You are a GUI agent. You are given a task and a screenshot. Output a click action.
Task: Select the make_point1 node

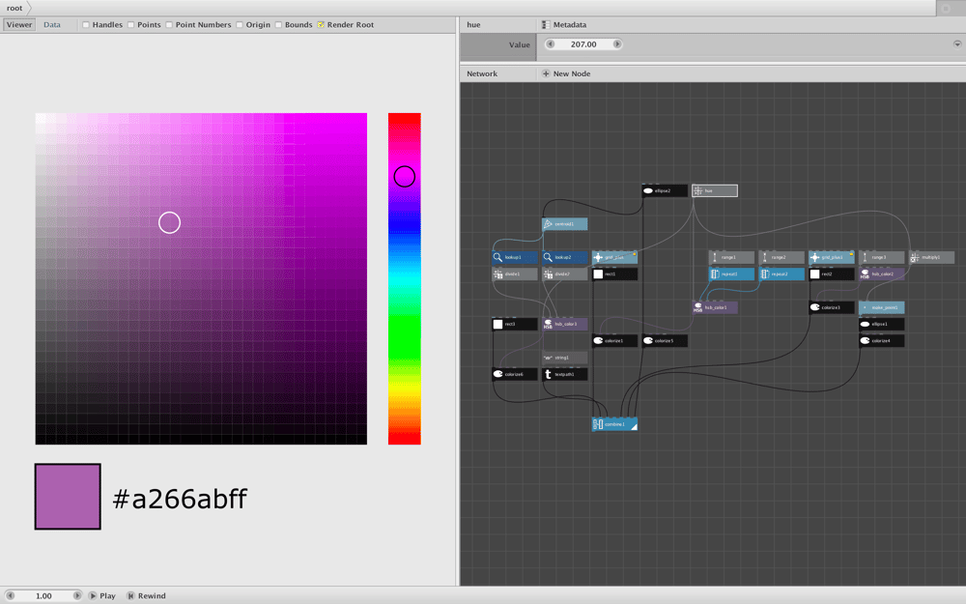[882, 307]
